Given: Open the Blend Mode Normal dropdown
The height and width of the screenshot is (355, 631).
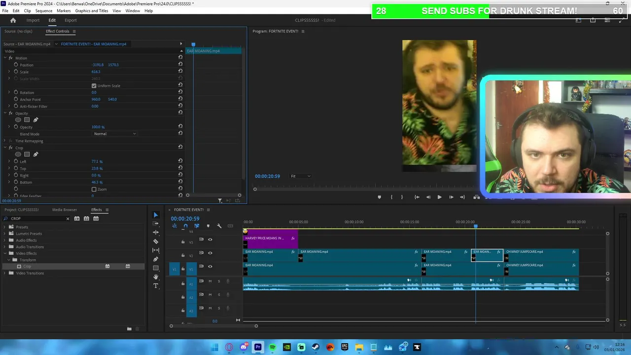Looking at the screenshot, I should pos(115,134).
